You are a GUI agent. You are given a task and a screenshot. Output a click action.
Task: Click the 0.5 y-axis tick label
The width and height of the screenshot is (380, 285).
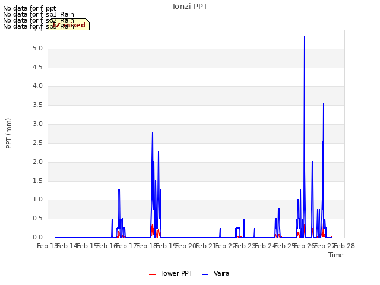click(37, 218)
